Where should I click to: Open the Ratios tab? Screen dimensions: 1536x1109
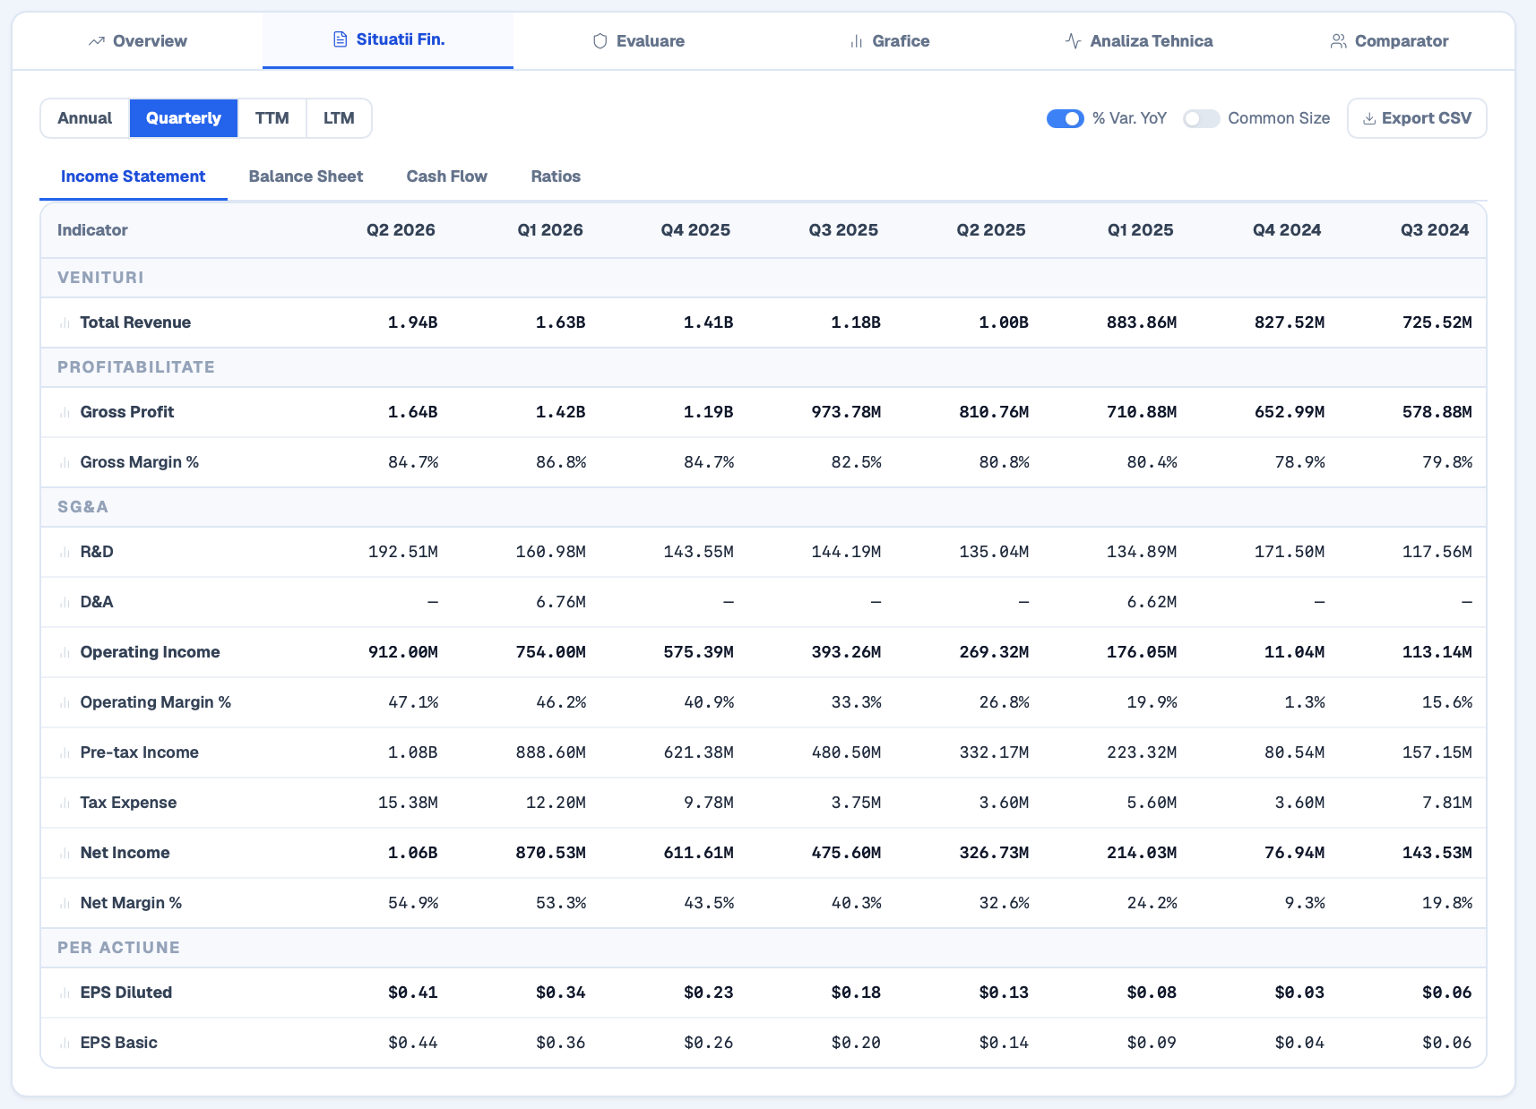[556, 176]
